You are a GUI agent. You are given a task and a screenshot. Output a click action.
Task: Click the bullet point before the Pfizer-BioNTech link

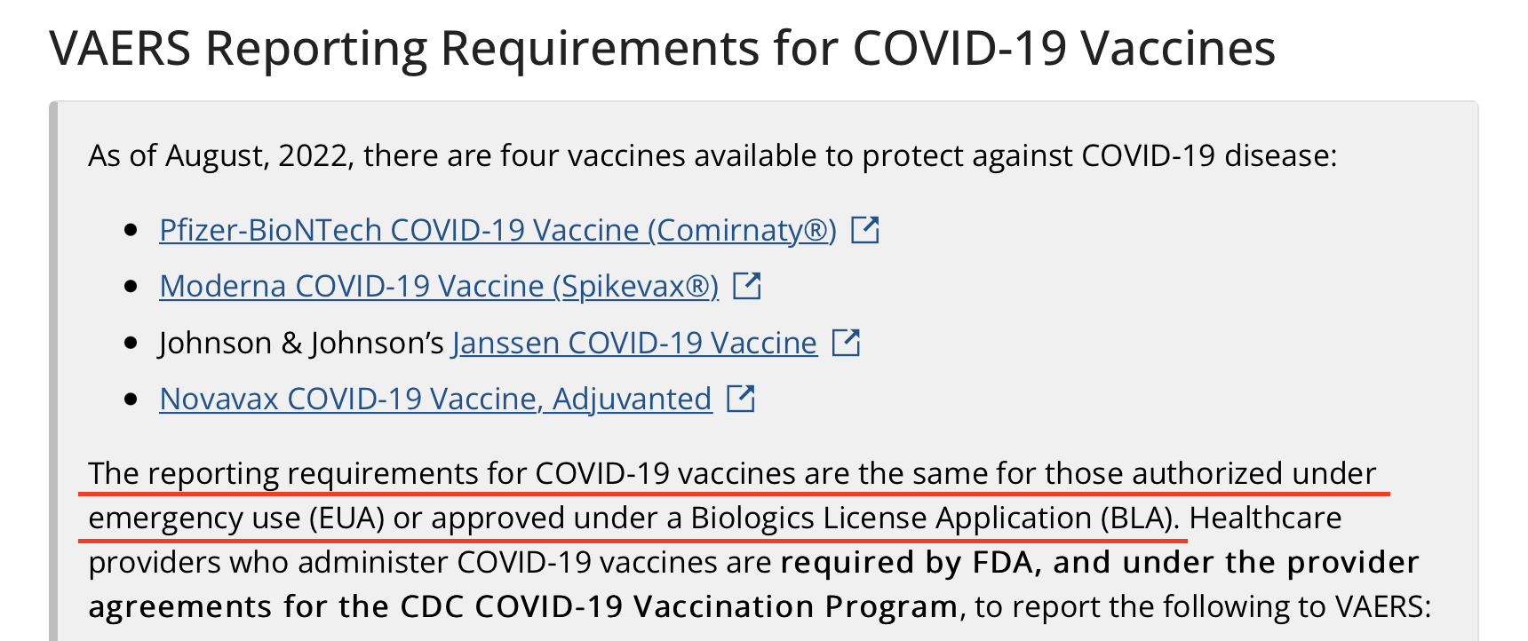131,230
